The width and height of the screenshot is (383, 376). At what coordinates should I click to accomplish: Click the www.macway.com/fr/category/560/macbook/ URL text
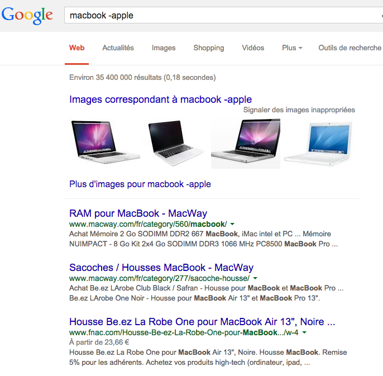[148, 224]
